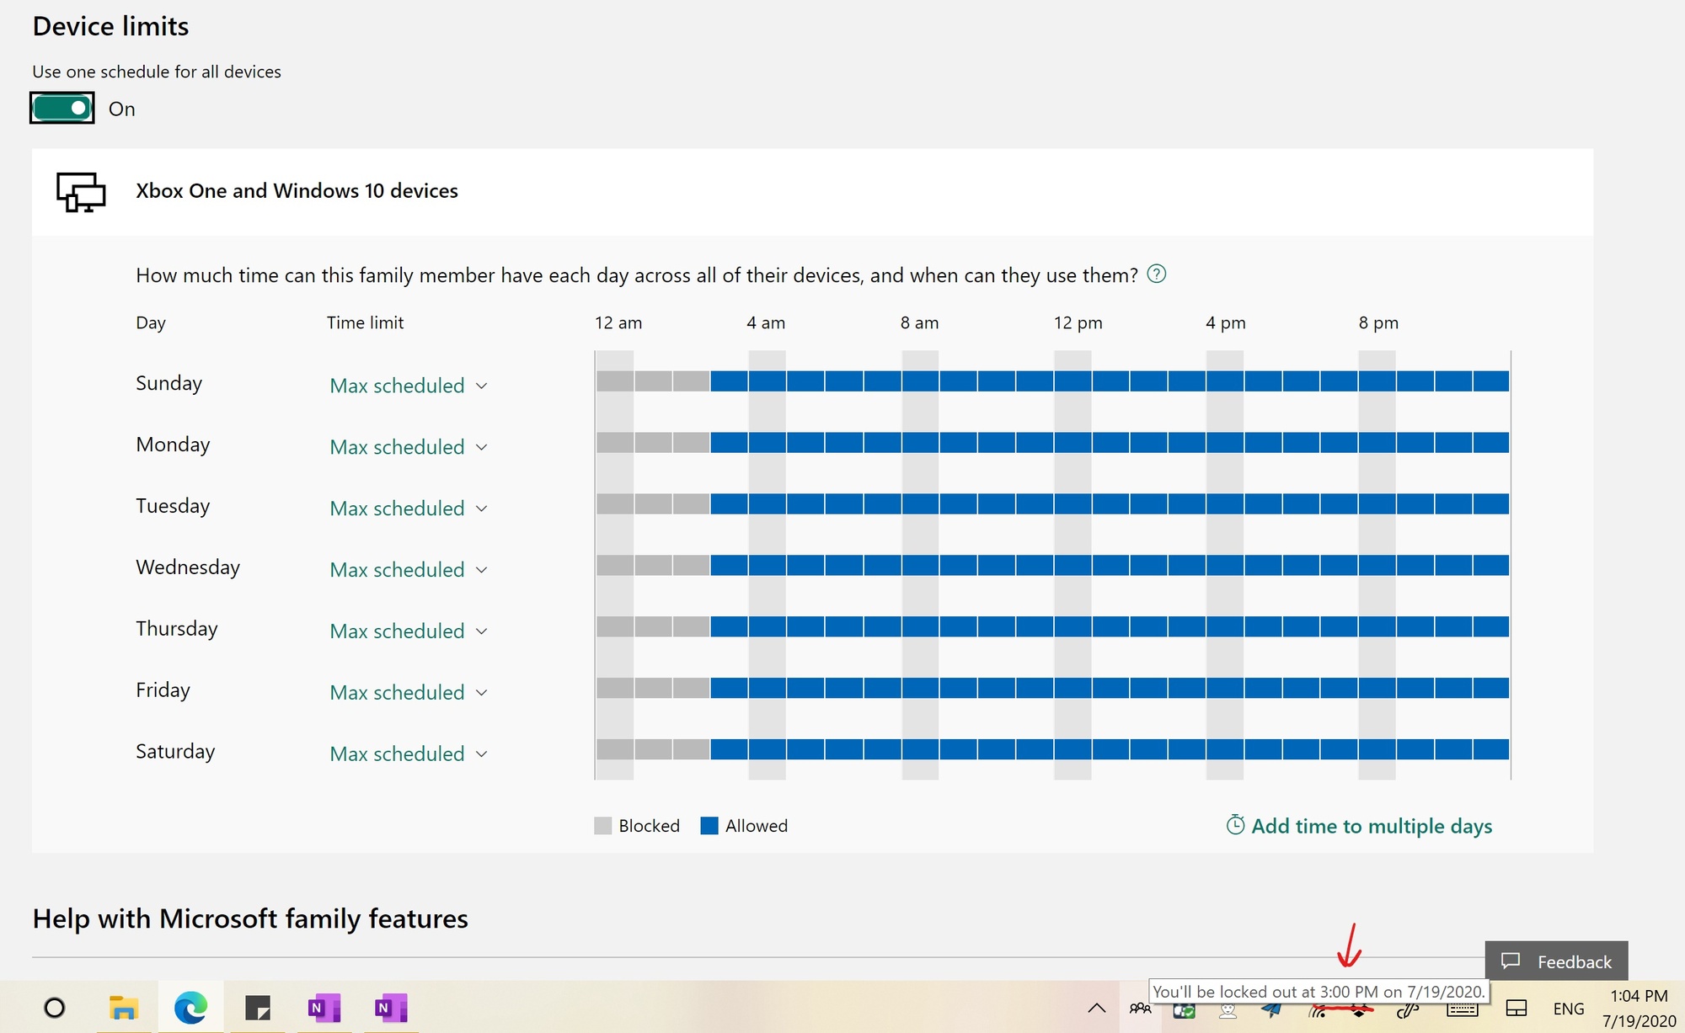This screenshot has height=1033, width=1685.
Task: Show hidden tray icons chevron
Action: 1096,1009
